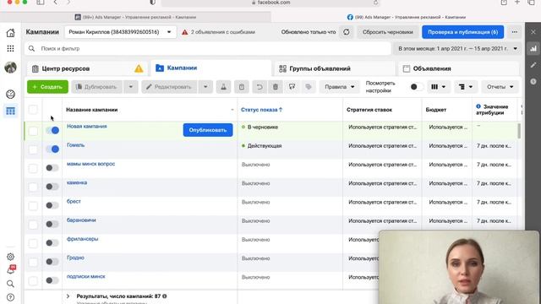Viewport: 541px width, 304px height.
Task: Expand the Duplicate dropdown arrow
Action: coord(131,87)
